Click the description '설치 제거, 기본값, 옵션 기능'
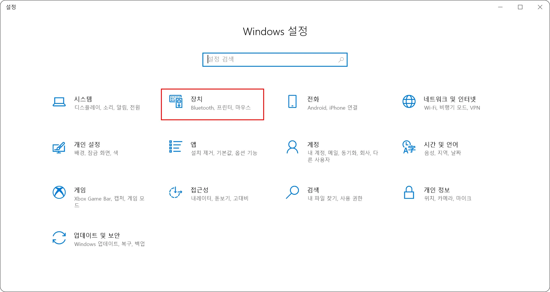Viewport: 550px width, 292px height. click(224, 153)
